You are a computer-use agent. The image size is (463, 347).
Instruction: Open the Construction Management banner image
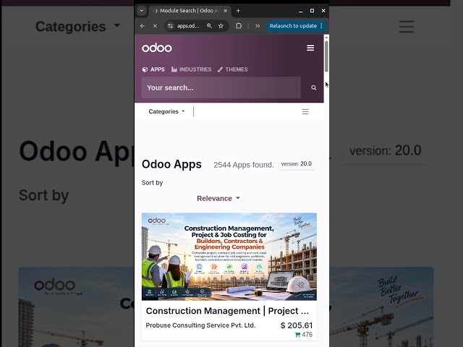pos(229,257)
